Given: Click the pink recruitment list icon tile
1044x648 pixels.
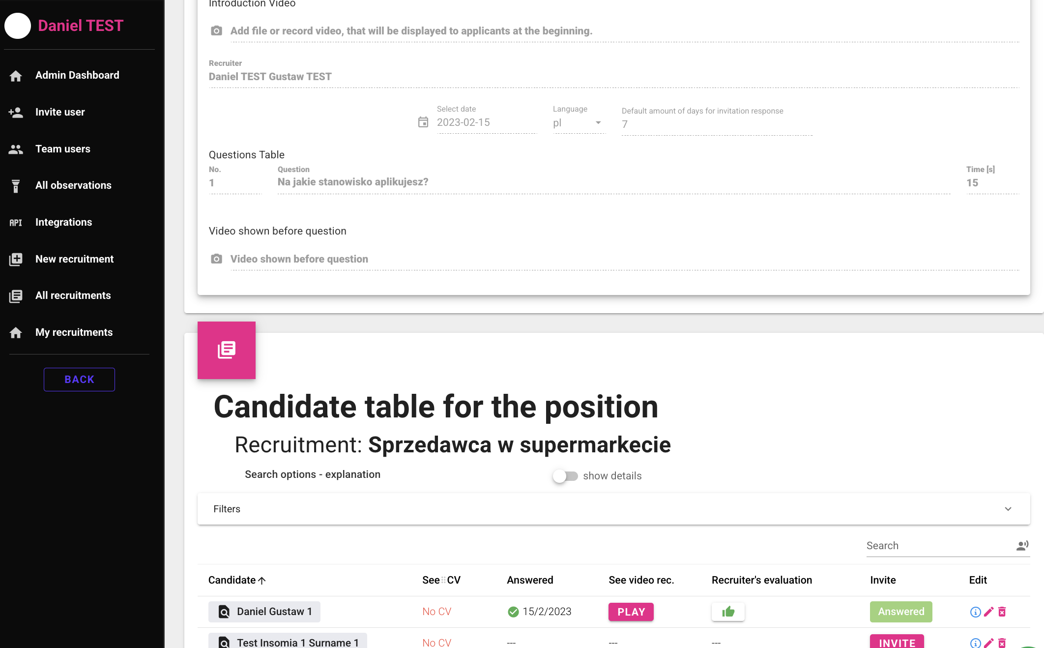Looking at the screenshot, I should [227, 350].
